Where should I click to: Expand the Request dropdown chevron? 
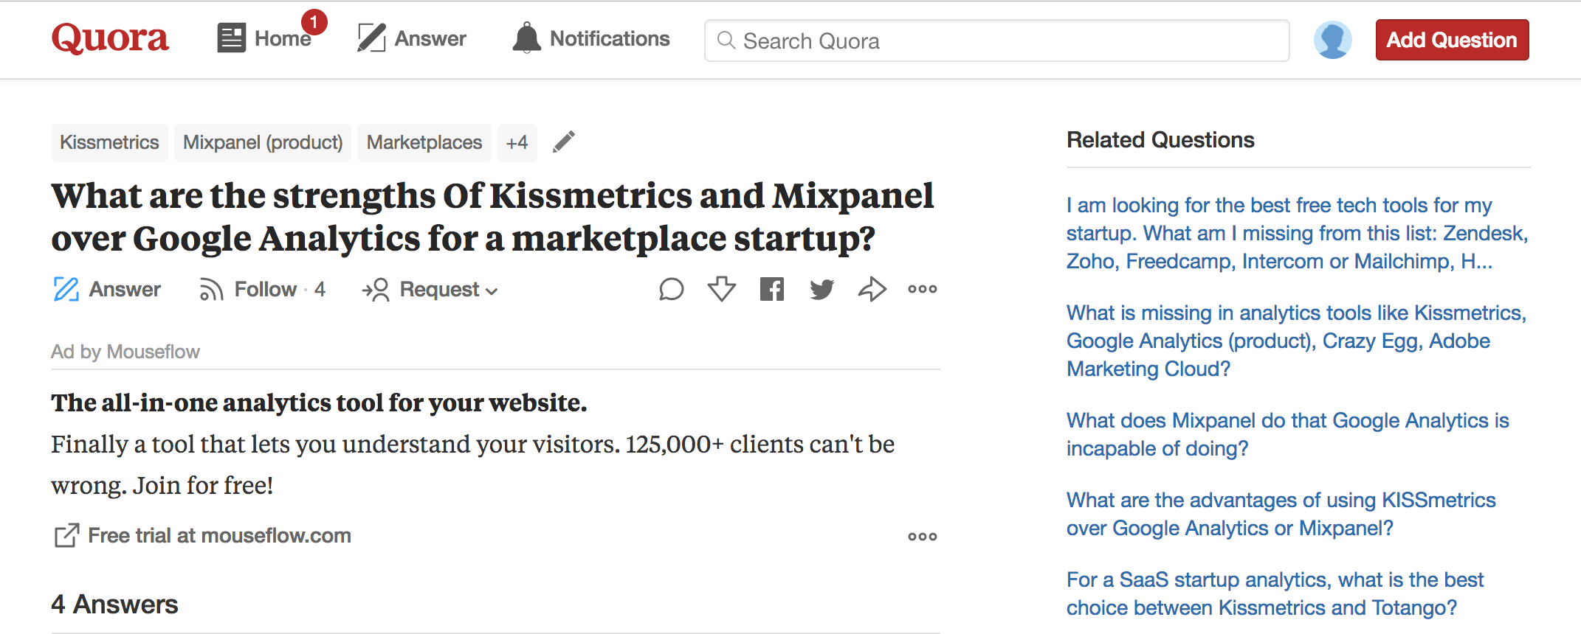coord(492,291)
